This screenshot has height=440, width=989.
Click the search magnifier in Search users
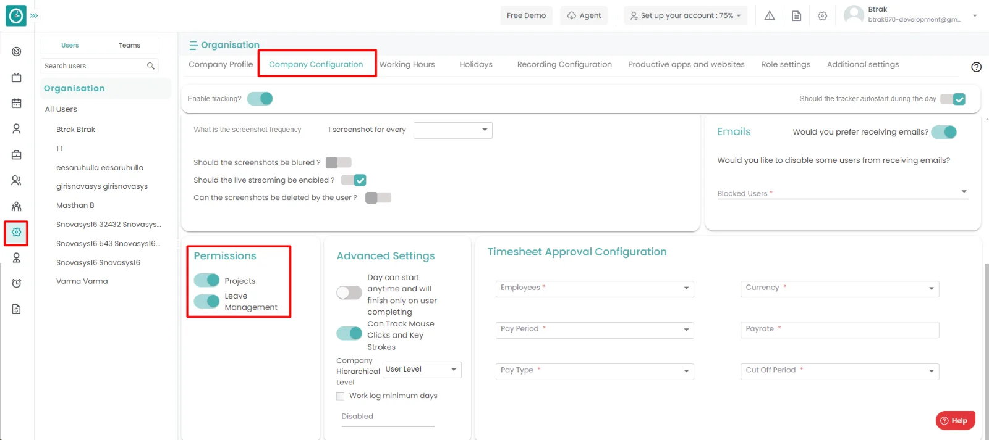click(x=150, y=66)
